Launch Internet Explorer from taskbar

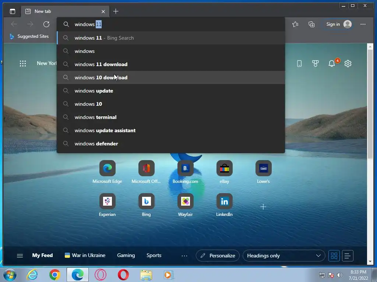click(32, 275)
